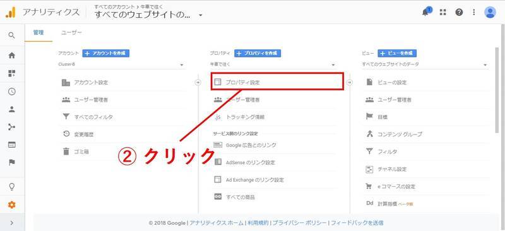The height and width of the screenshot is (231, 505).
Task: Click circular arrow between property and view columns
Action: tap(350, 83)
